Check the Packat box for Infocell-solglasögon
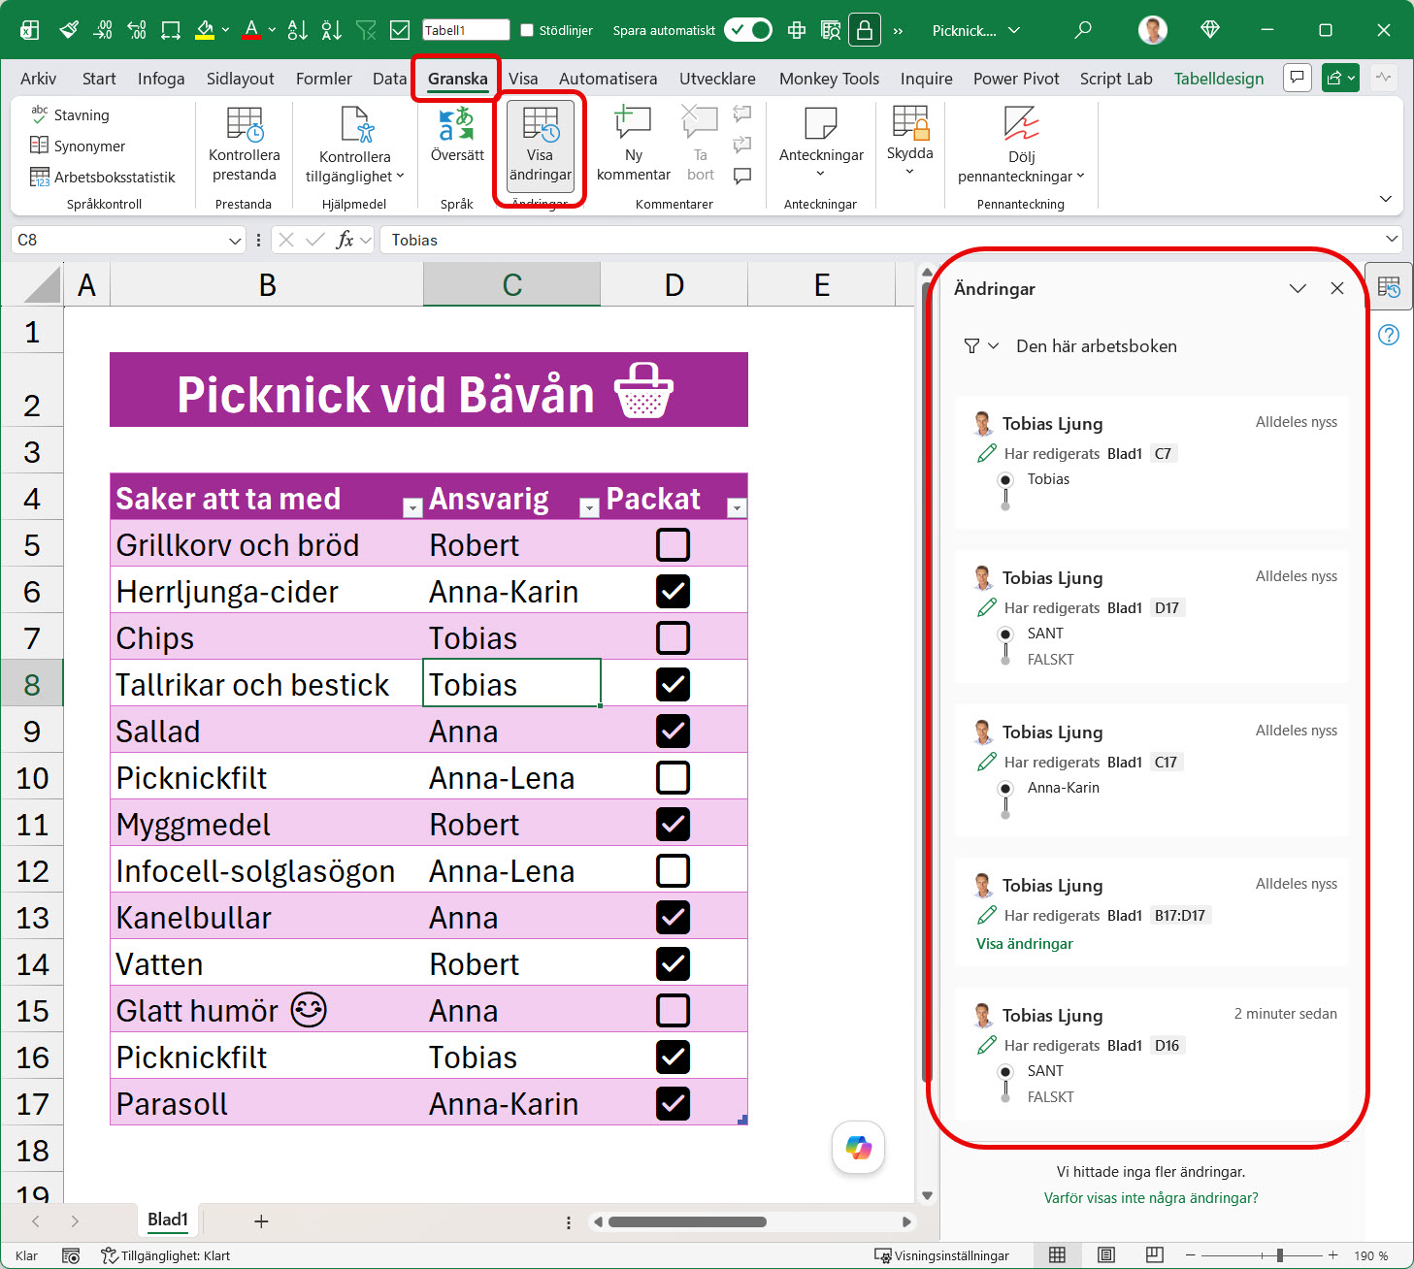 (x=674, y=870)
